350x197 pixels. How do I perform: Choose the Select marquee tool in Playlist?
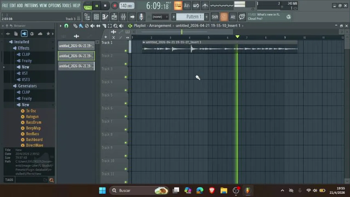(x=110, y=26)
